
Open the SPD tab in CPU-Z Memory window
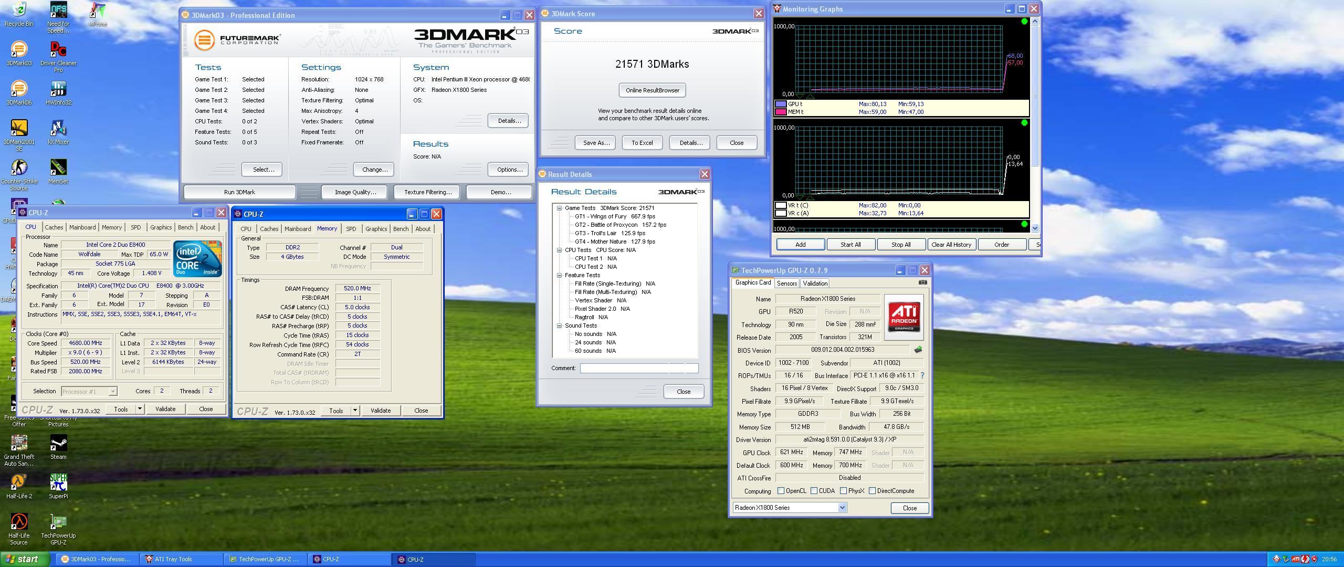[351, 229]
